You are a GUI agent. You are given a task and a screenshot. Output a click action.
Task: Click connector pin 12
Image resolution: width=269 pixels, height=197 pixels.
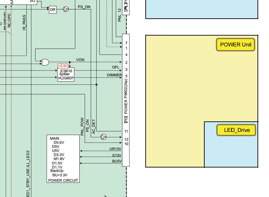click(x=126, y=139)
